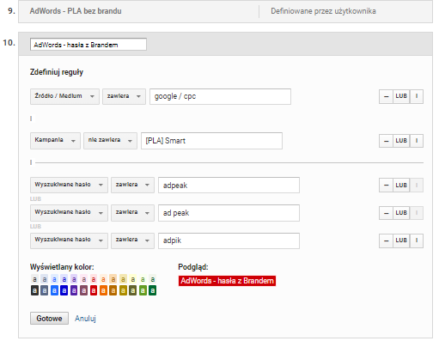Remove the adpik rule with minus button
The height and width of the screenshot is (341, 439).
386,241
